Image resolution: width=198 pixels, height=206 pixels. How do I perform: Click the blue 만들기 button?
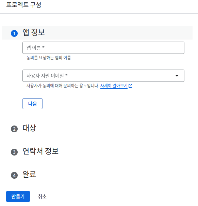point(18,196)
